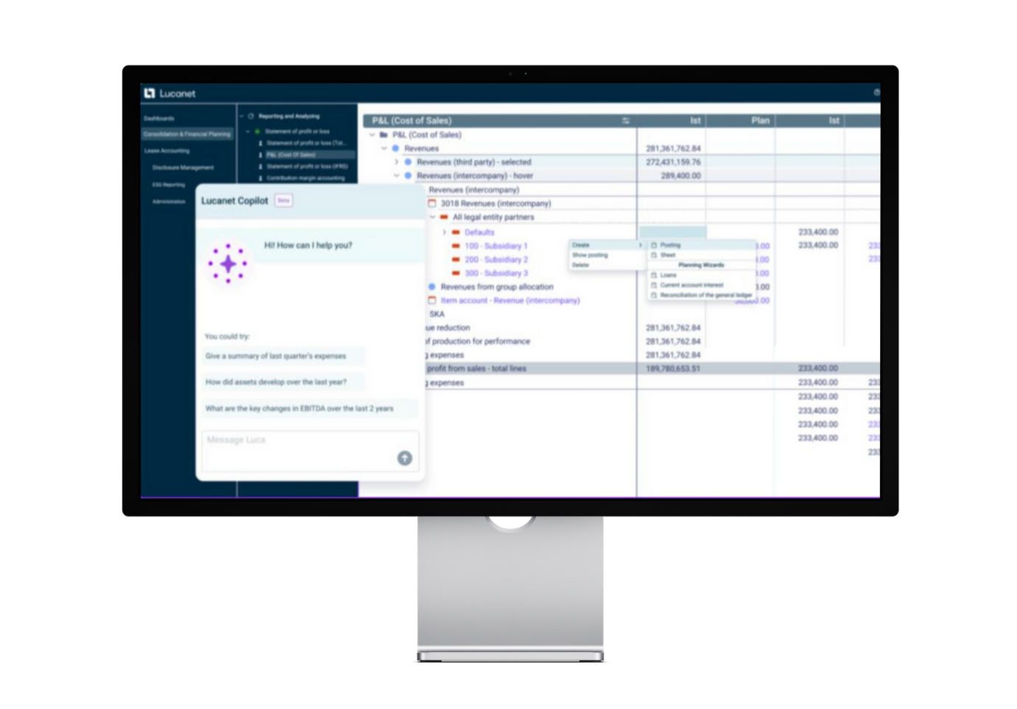Open ESG Reporting module
Image resolution: width=1017 pixels, height=709 pixels.
(169, 185)
